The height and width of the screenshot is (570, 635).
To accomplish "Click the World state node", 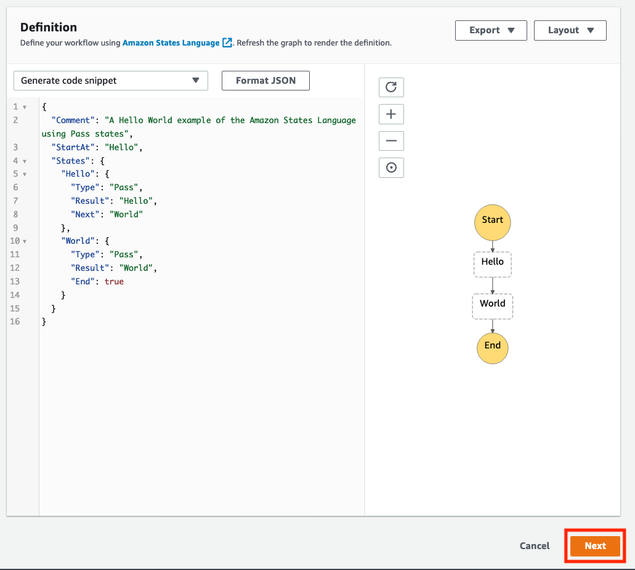I will [x=493, y=306].
